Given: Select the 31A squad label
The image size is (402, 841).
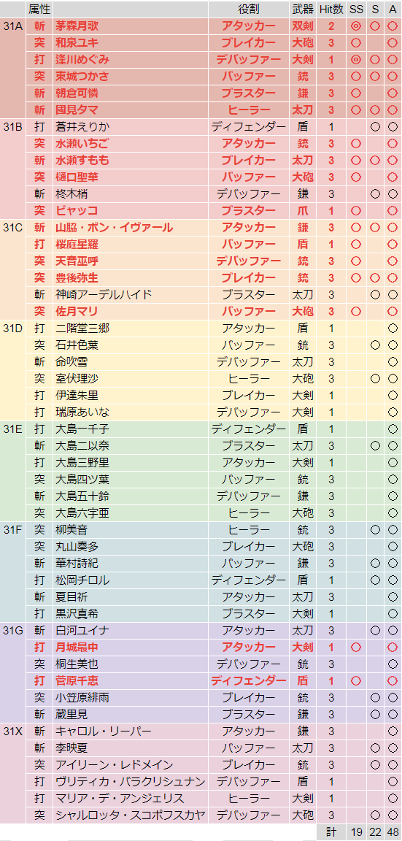Looking at the screenshot, I should coord(13,26).
